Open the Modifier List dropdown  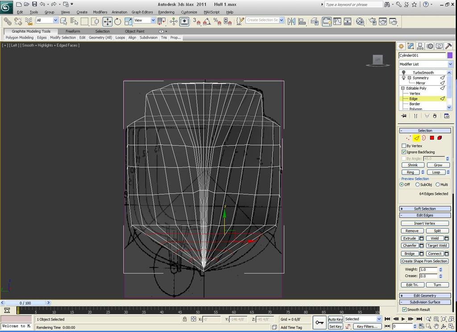click(425, 64)
